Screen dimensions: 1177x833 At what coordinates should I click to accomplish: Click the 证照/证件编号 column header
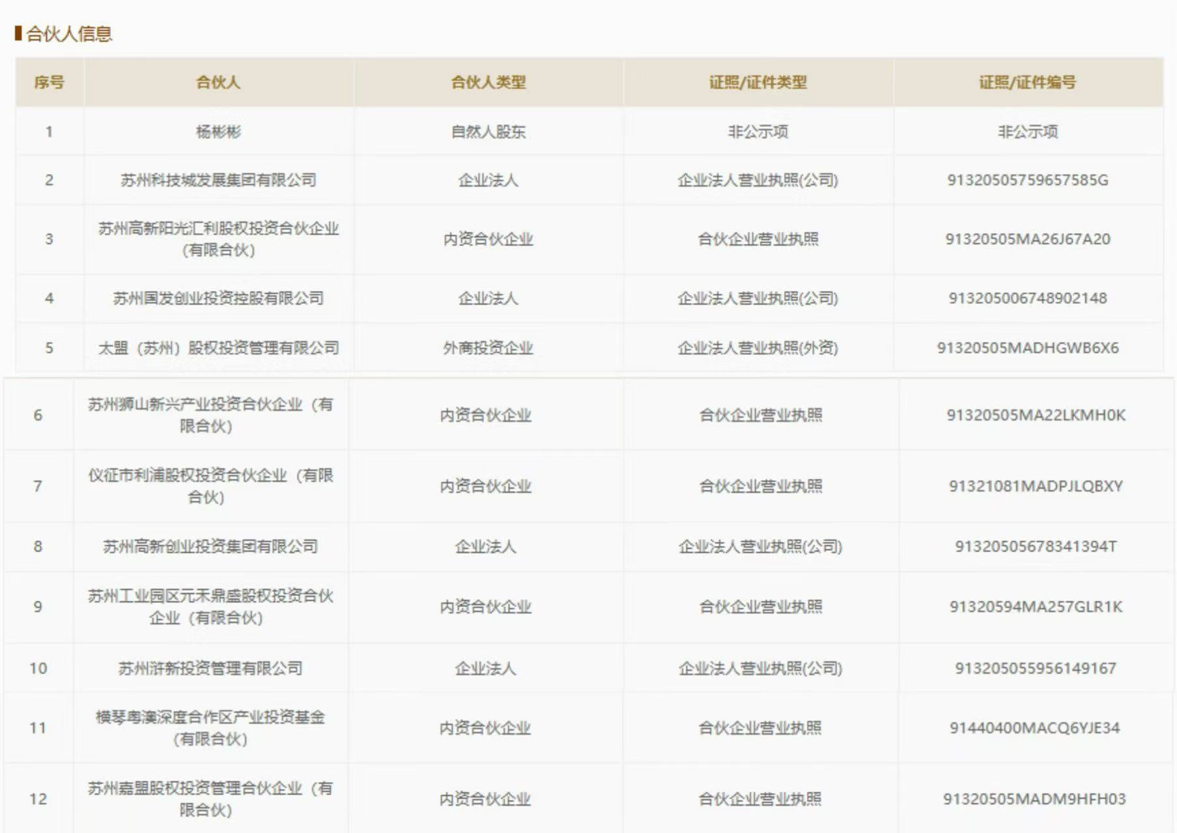(1027, 83)
